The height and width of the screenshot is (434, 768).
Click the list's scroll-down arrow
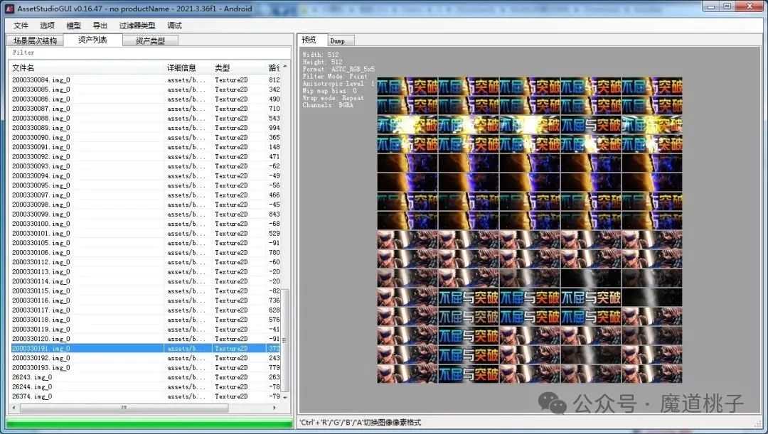285,397
